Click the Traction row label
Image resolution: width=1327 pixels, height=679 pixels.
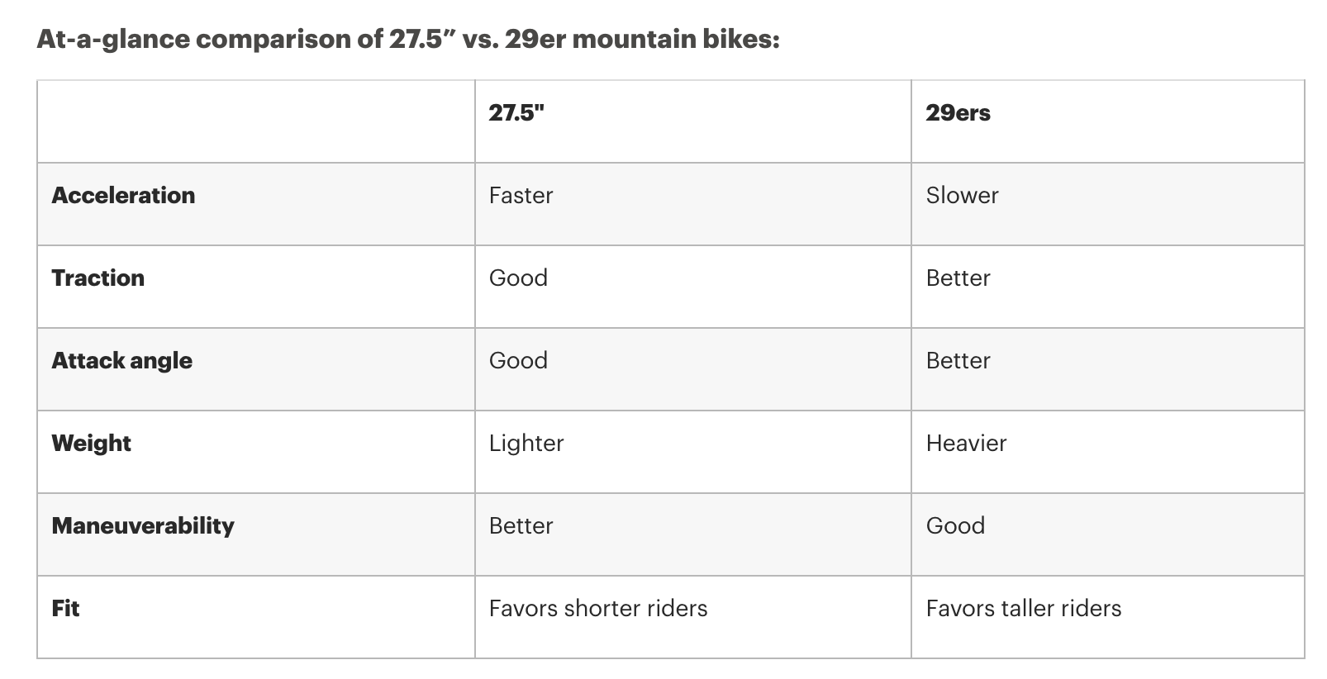98,278
